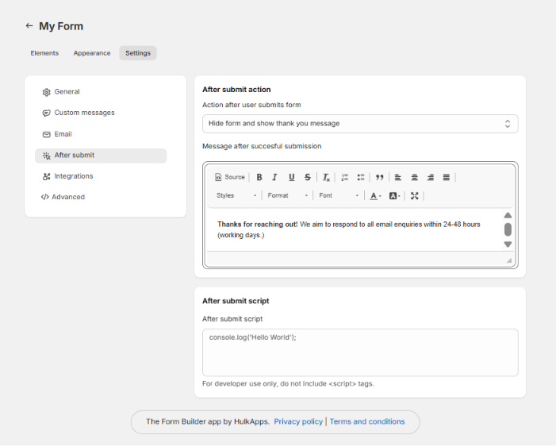Click the My Form page title
This screenshot has height=446, width=556.
tap(61, 26)
